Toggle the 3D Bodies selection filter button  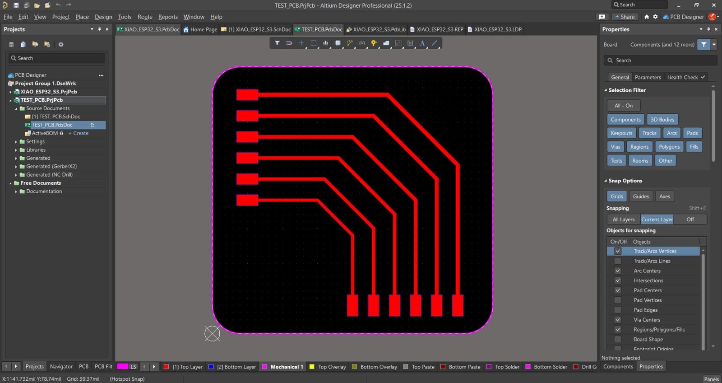coord(662,120)
